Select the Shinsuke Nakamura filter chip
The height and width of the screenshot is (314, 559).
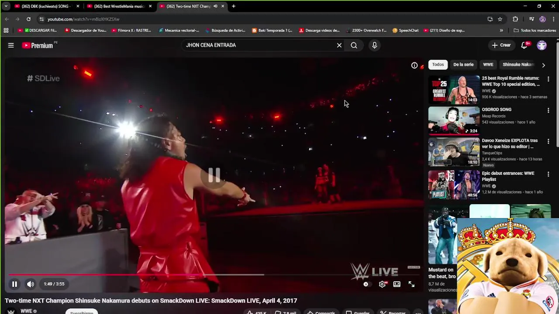pos(518,65)
